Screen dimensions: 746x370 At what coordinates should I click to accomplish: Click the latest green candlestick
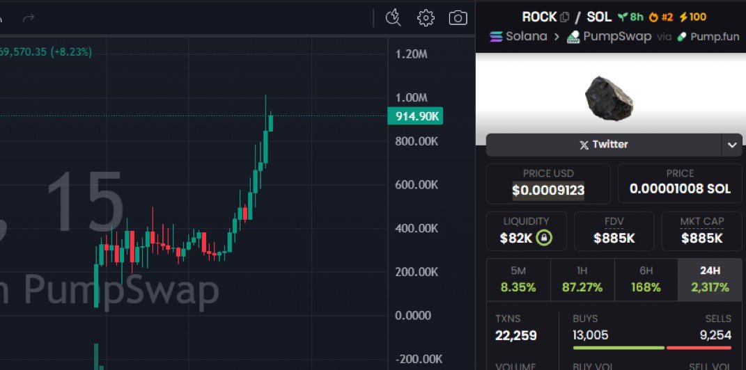pos(271,122)
